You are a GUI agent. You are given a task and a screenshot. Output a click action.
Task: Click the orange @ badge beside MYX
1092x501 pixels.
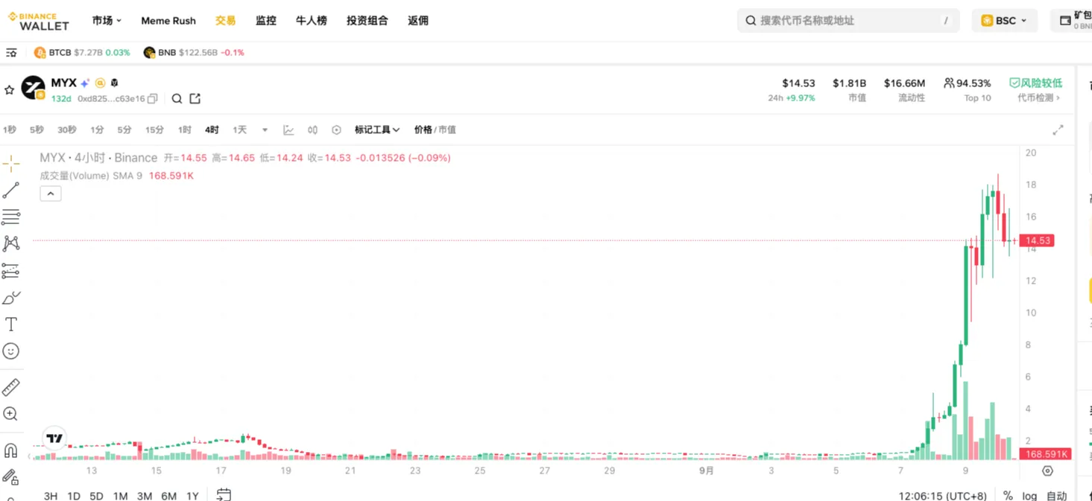[100, 83]
